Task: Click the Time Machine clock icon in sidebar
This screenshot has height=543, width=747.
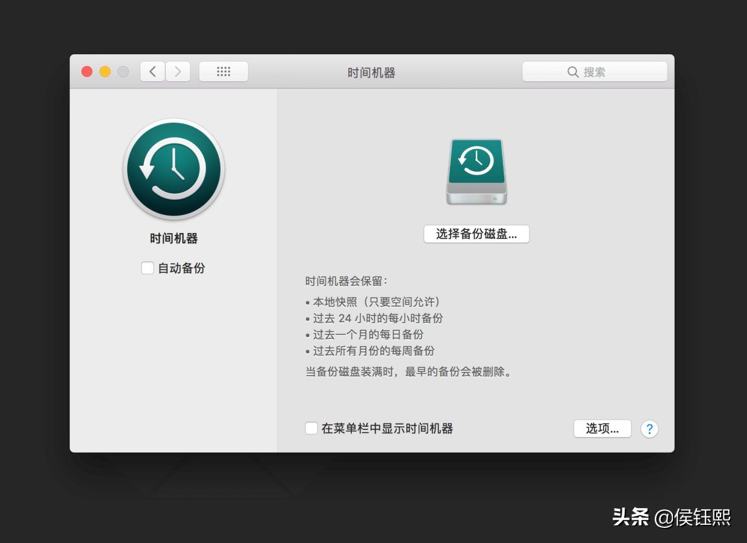Action: [173, 169]
